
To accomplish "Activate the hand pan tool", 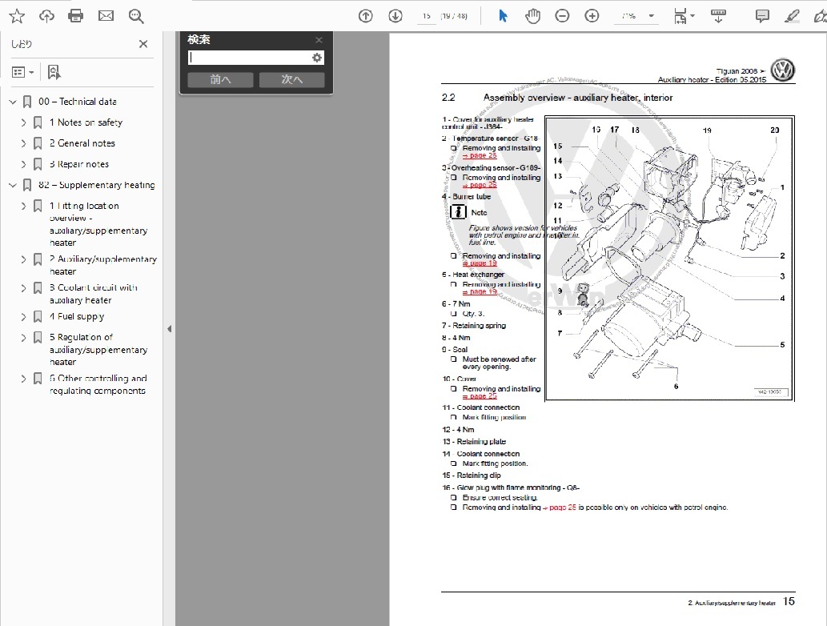I will point(532,16).
